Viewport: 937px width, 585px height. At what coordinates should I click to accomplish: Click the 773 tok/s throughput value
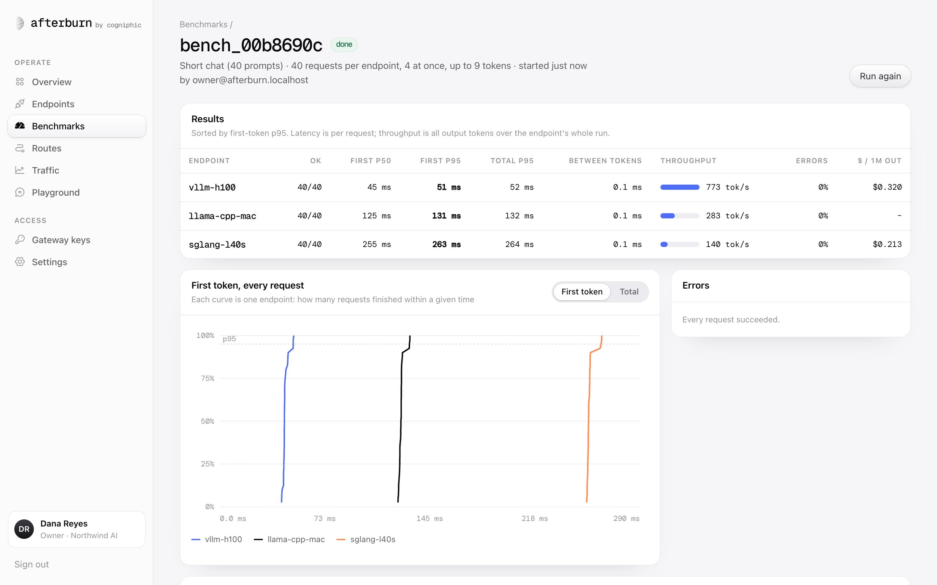[727, 187]
